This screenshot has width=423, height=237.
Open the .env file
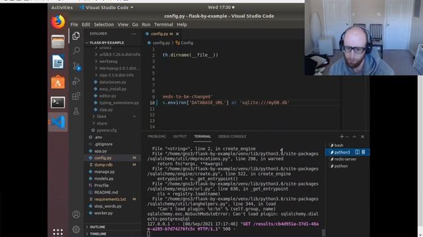[98, 137]
